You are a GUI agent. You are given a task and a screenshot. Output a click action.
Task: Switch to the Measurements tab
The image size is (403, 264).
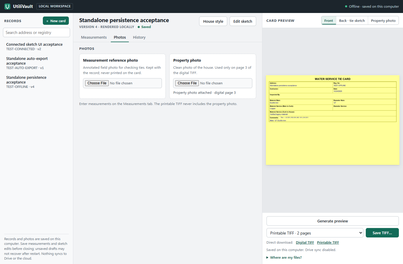tap(94, 37)
